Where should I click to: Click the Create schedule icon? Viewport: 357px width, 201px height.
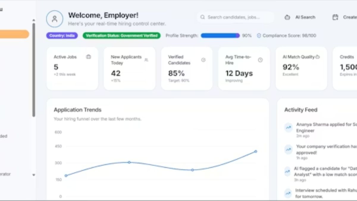(336, 17)
